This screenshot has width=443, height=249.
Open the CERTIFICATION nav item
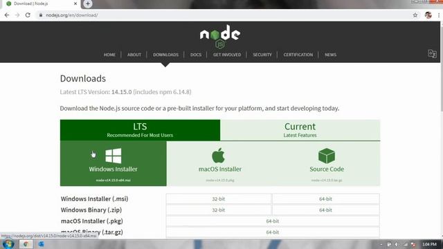click(x=298, y=55)
